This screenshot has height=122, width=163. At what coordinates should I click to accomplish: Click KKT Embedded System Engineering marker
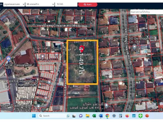click(x=49, y=82)
